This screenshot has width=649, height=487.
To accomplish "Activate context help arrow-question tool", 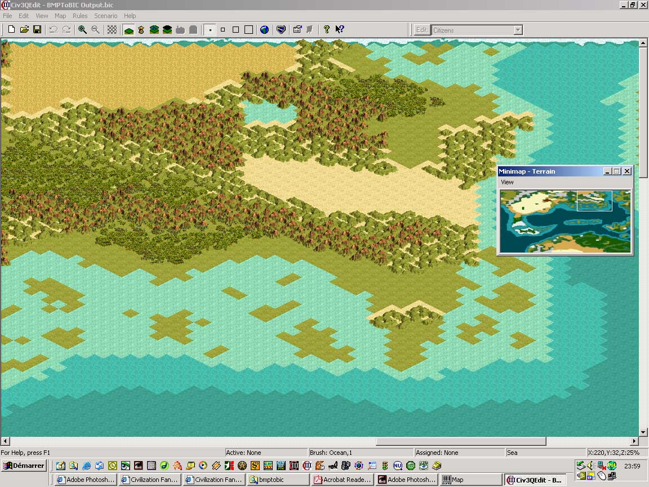I will 339,29.
